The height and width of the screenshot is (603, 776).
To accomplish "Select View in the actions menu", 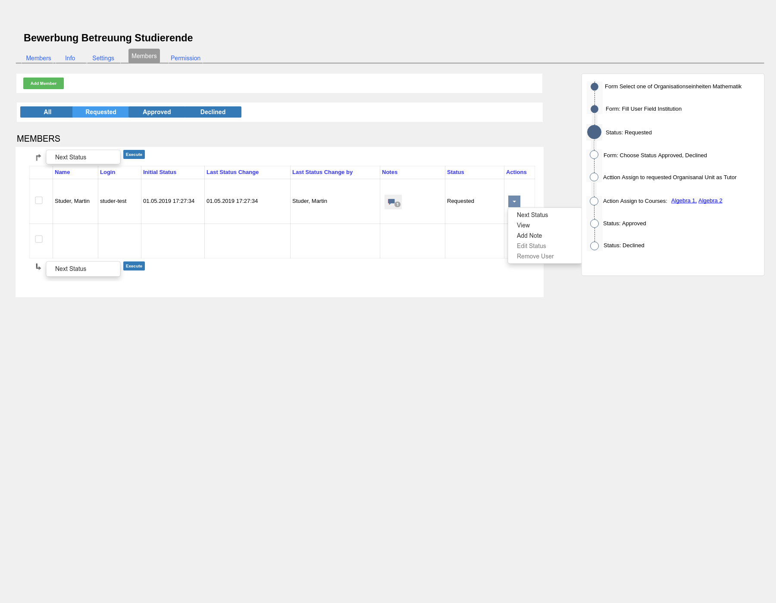I will click(x=523, y=225).
